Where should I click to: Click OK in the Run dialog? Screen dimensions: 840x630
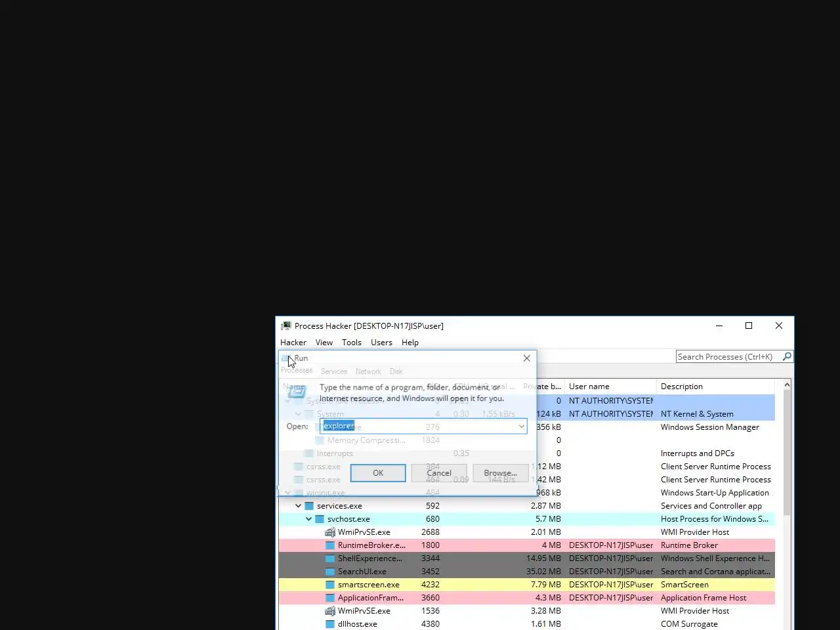[378, 473]
